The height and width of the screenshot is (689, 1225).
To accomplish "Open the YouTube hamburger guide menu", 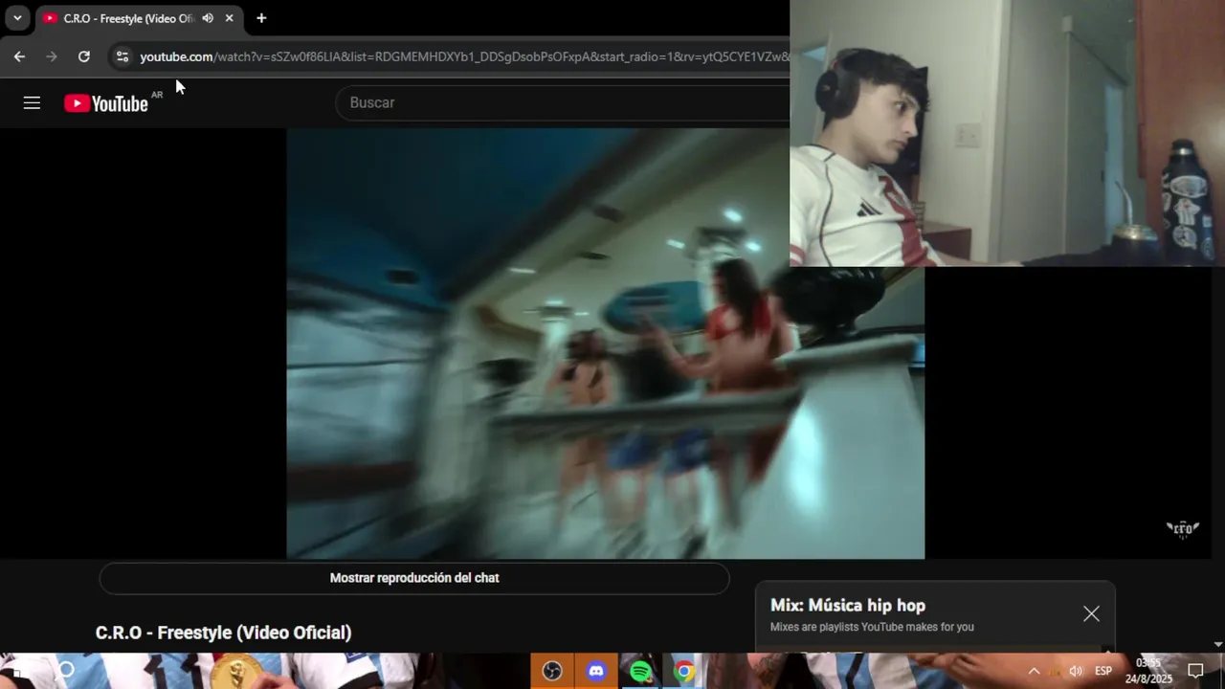I will 32,102.
